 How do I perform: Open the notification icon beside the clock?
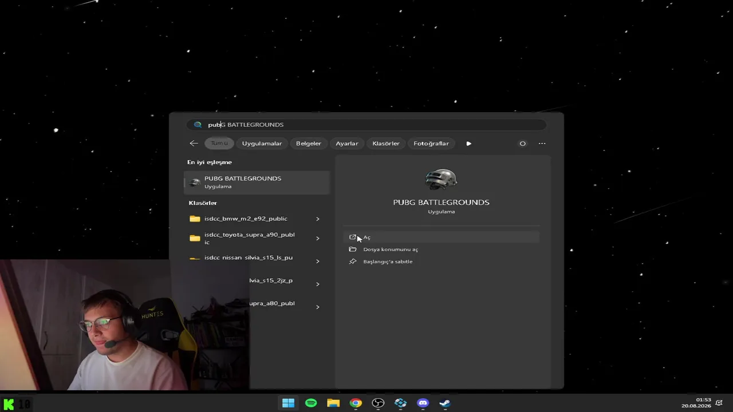tap(719, 403)
